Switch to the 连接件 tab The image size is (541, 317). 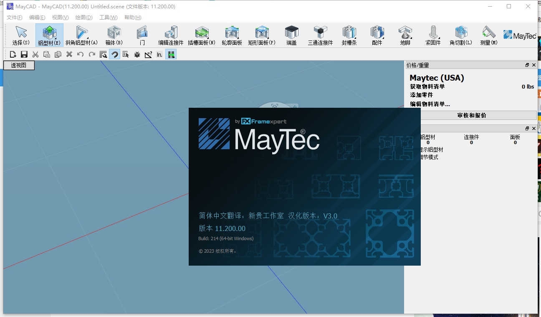coord(471,137)
